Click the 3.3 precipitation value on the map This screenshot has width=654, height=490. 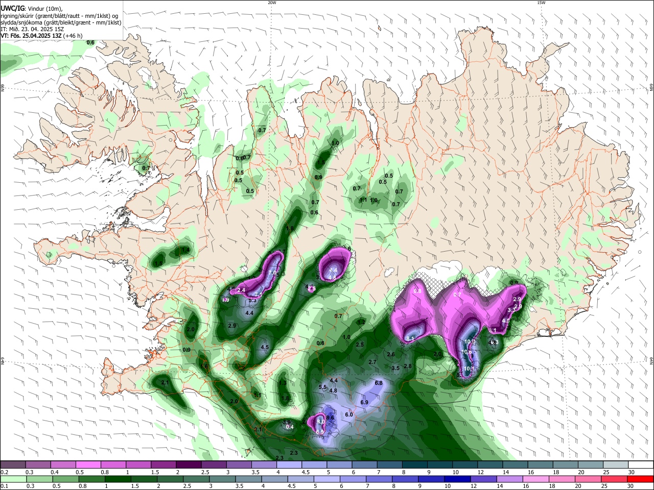point(511,310)
